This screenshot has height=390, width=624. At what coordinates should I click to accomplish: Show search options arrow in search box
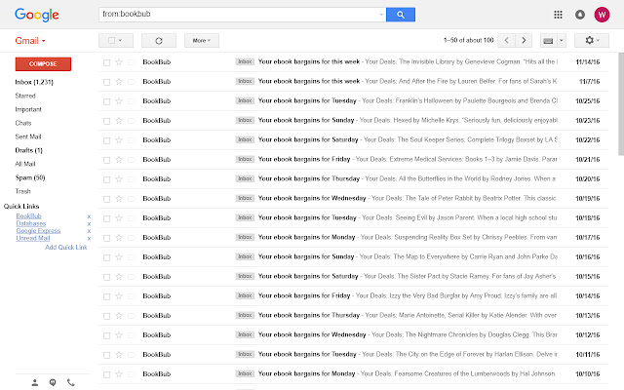381,15
